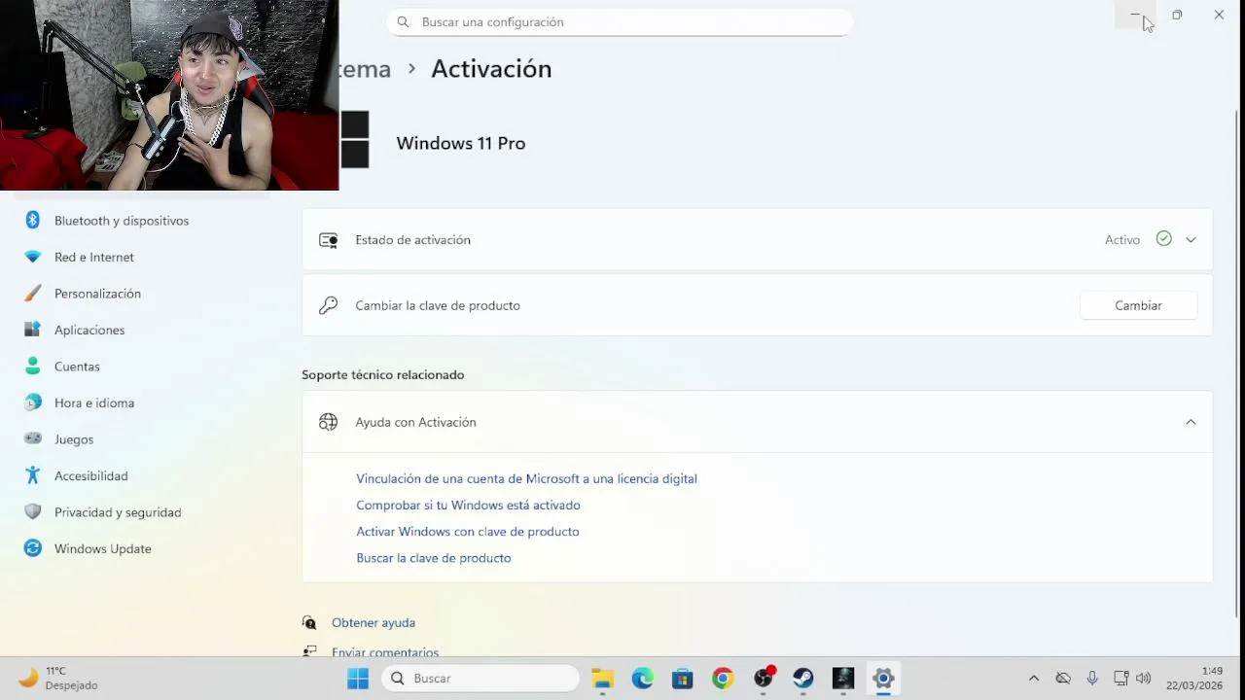
Task: Click the Soporte técnico relacionado heading
Action: pos(383,374)
